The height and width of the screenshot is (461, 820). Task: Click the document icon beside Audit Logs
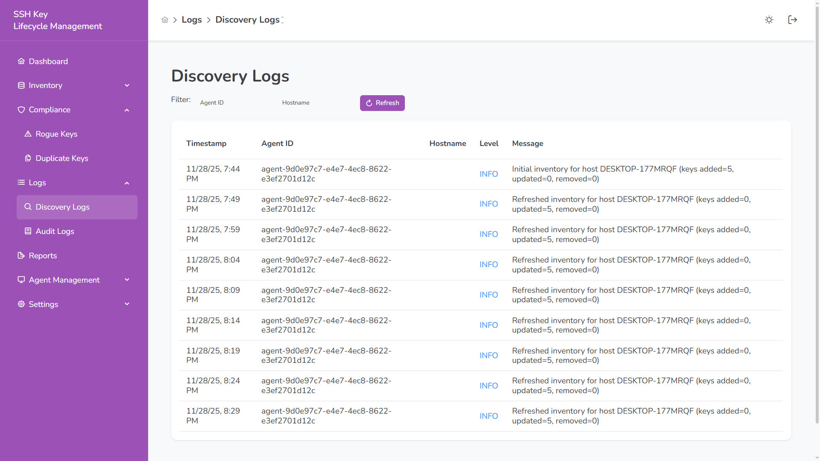click(28, 231)
